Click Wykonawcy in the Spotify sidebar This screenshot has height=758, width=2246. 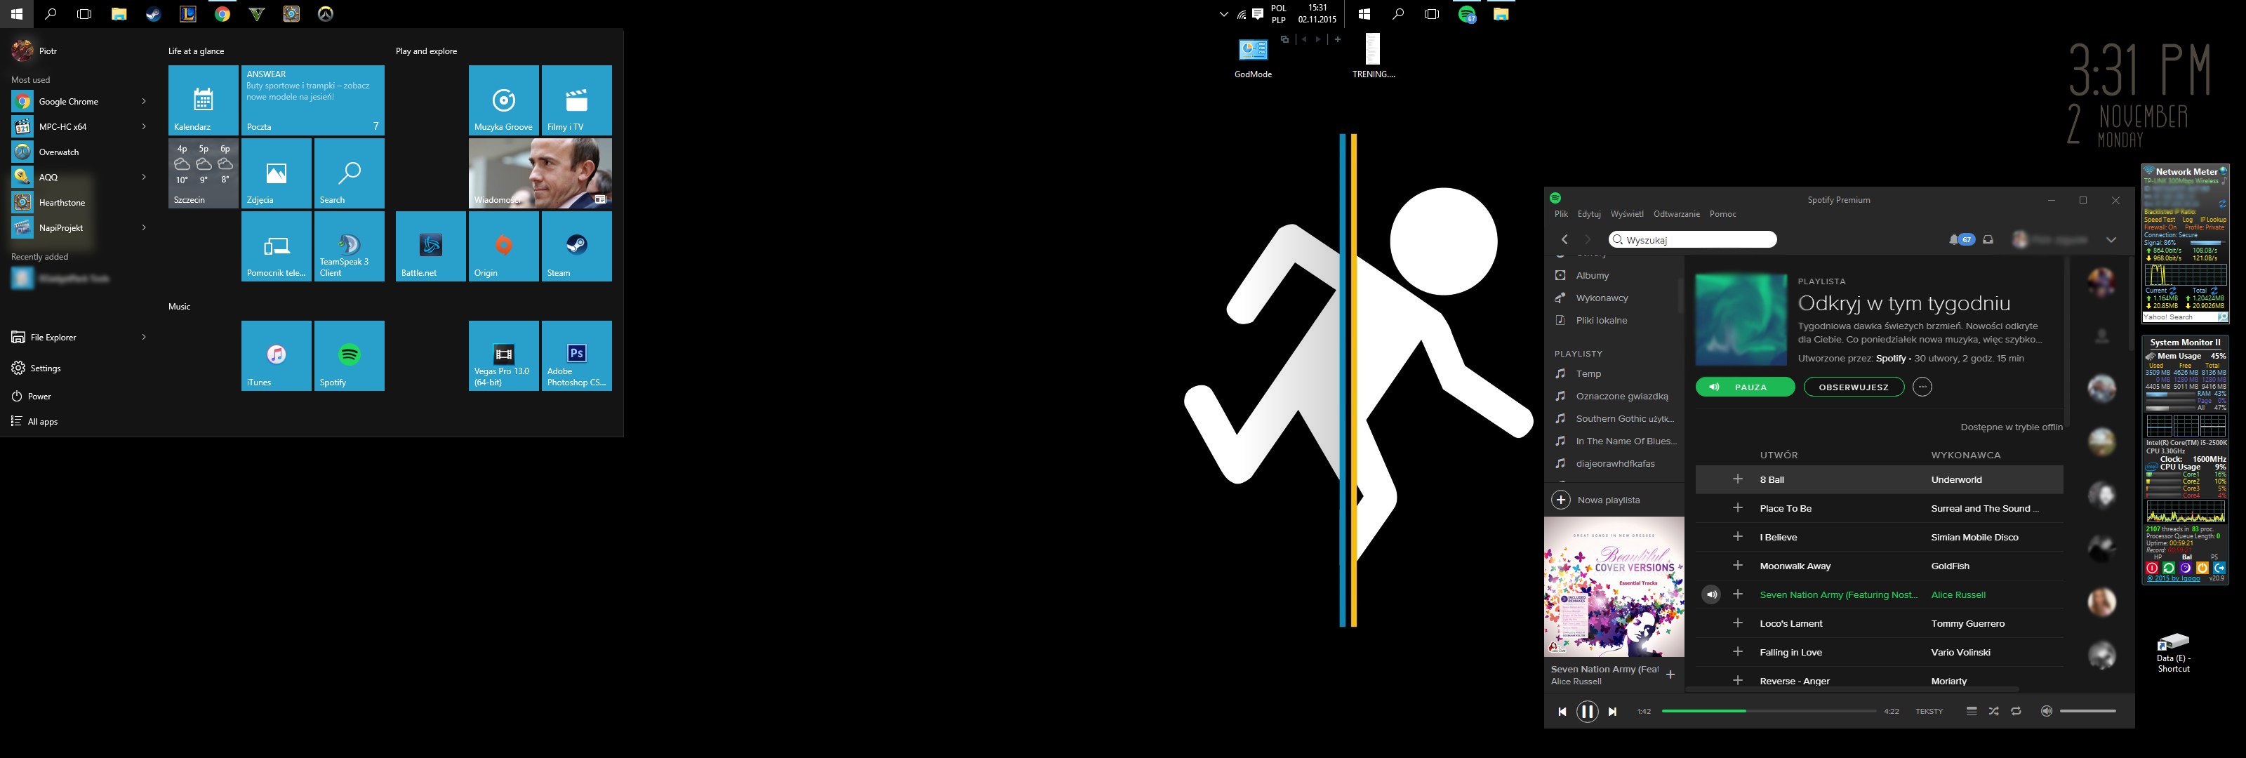pos(1602,298)
